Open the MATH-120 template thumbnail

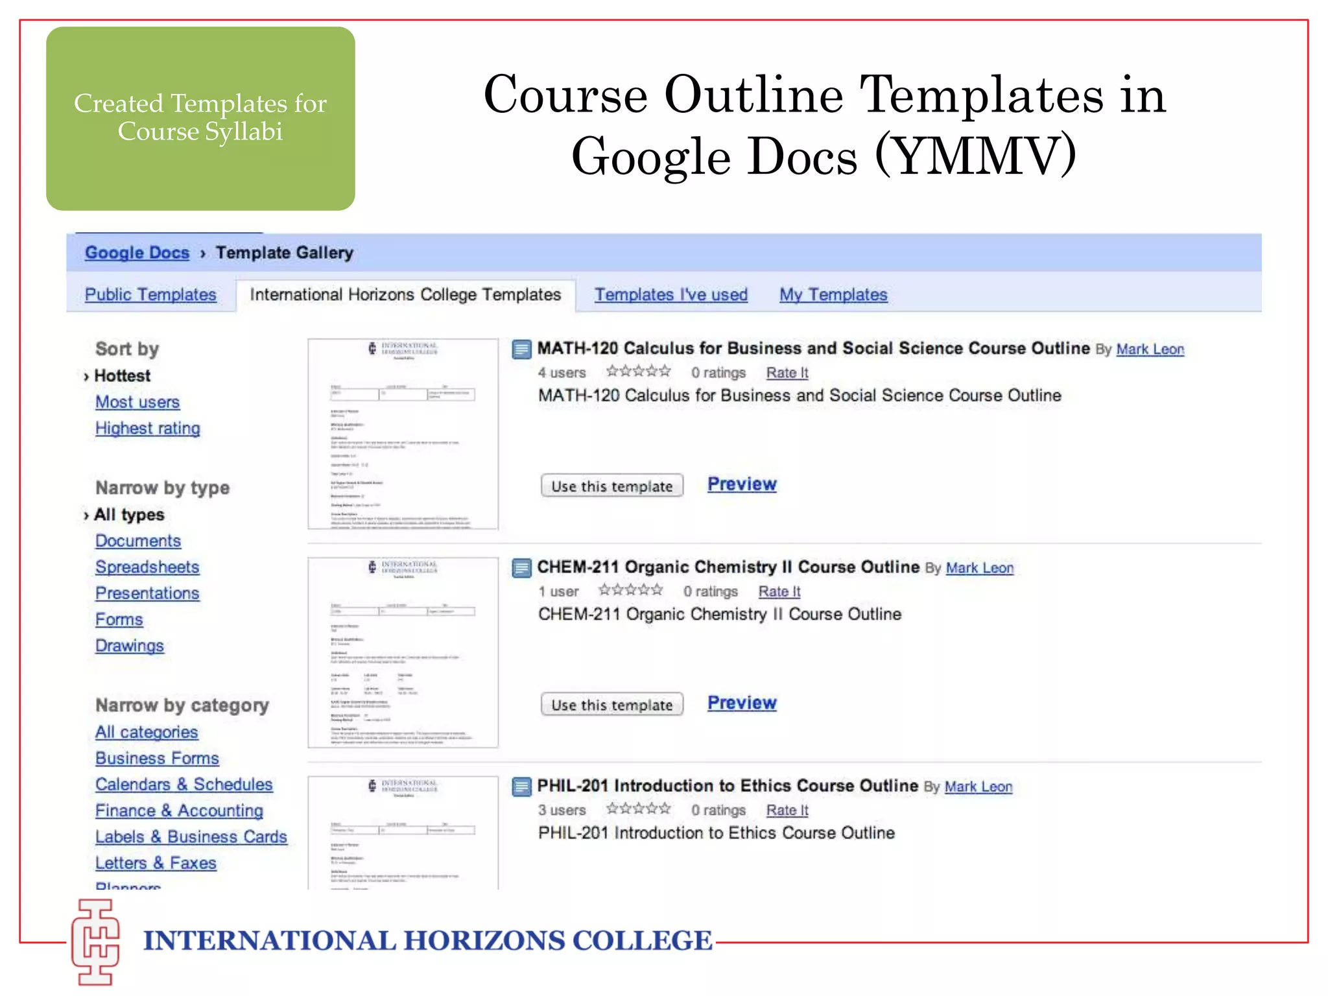point(403,434)
